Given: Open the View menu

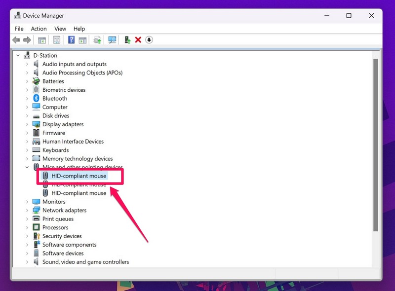Looking at the screenshot, I should point(60,29).
